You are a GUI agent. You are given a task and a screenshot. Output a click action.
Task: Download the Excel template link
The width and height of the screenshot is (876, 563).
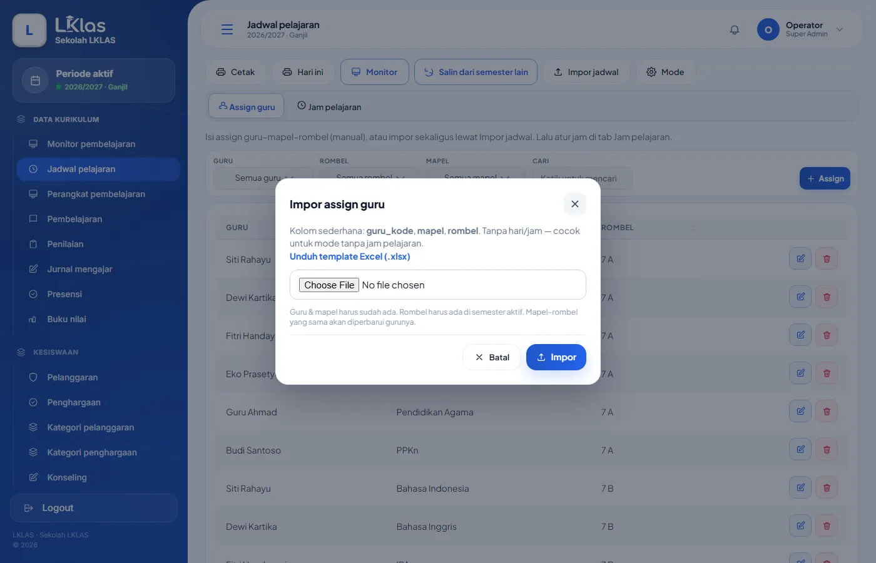click(350, 256)
